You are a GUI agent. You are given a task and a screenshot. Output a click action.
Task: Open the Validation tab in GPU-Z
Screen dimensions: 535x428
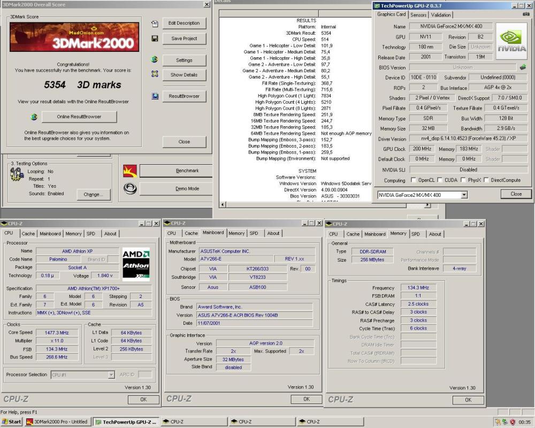(x=441, y=15)
